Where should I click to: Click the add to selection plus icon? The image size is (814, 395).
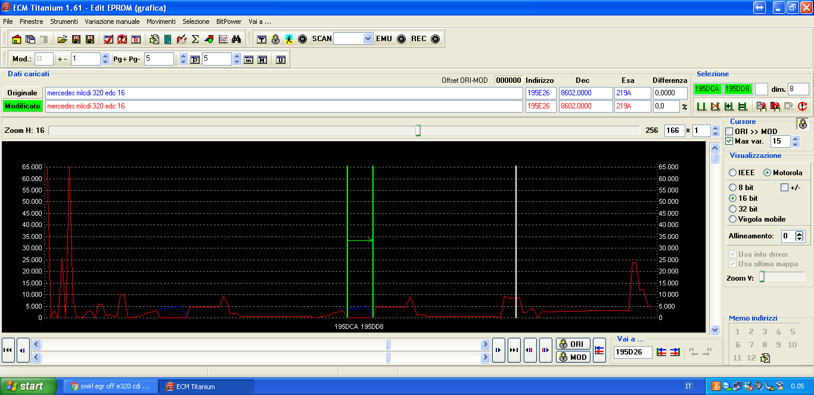coord(729,107)
